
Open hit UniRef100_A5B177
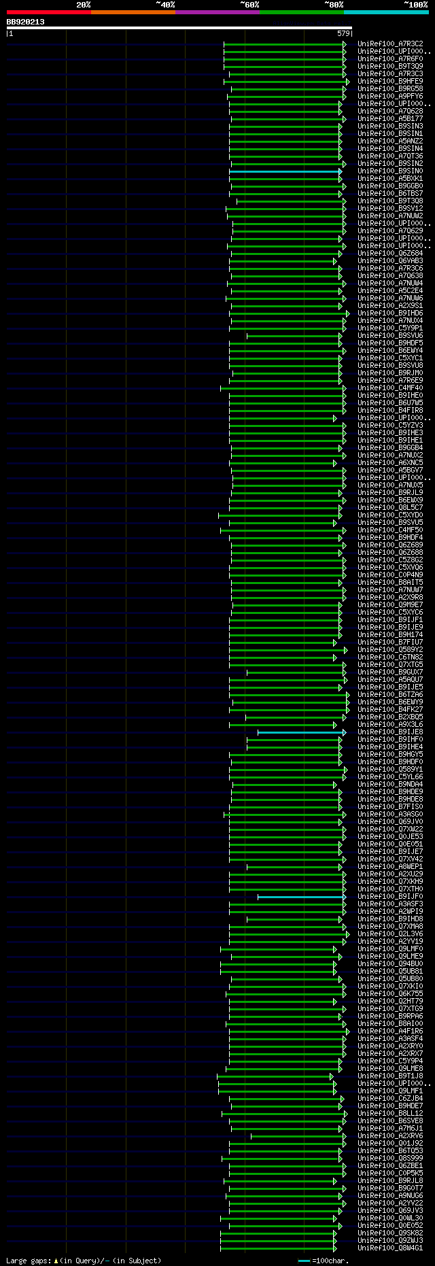390,119
